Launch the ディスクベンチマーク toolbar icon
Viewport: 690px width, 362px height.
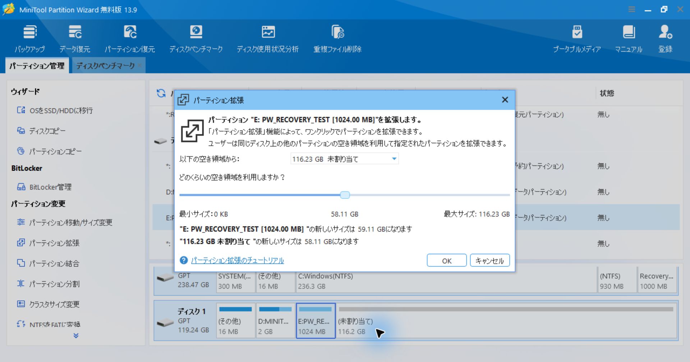coord(196,39)
